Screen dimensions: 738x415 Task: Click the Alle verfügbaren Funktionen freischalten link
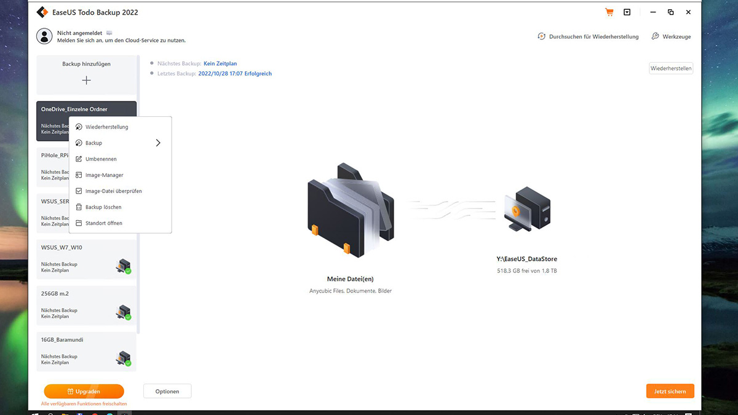pos(84,404)
